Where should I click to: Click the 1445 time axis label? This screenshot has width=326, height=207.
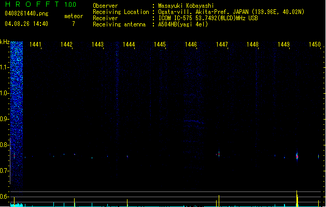click(160, 45)
